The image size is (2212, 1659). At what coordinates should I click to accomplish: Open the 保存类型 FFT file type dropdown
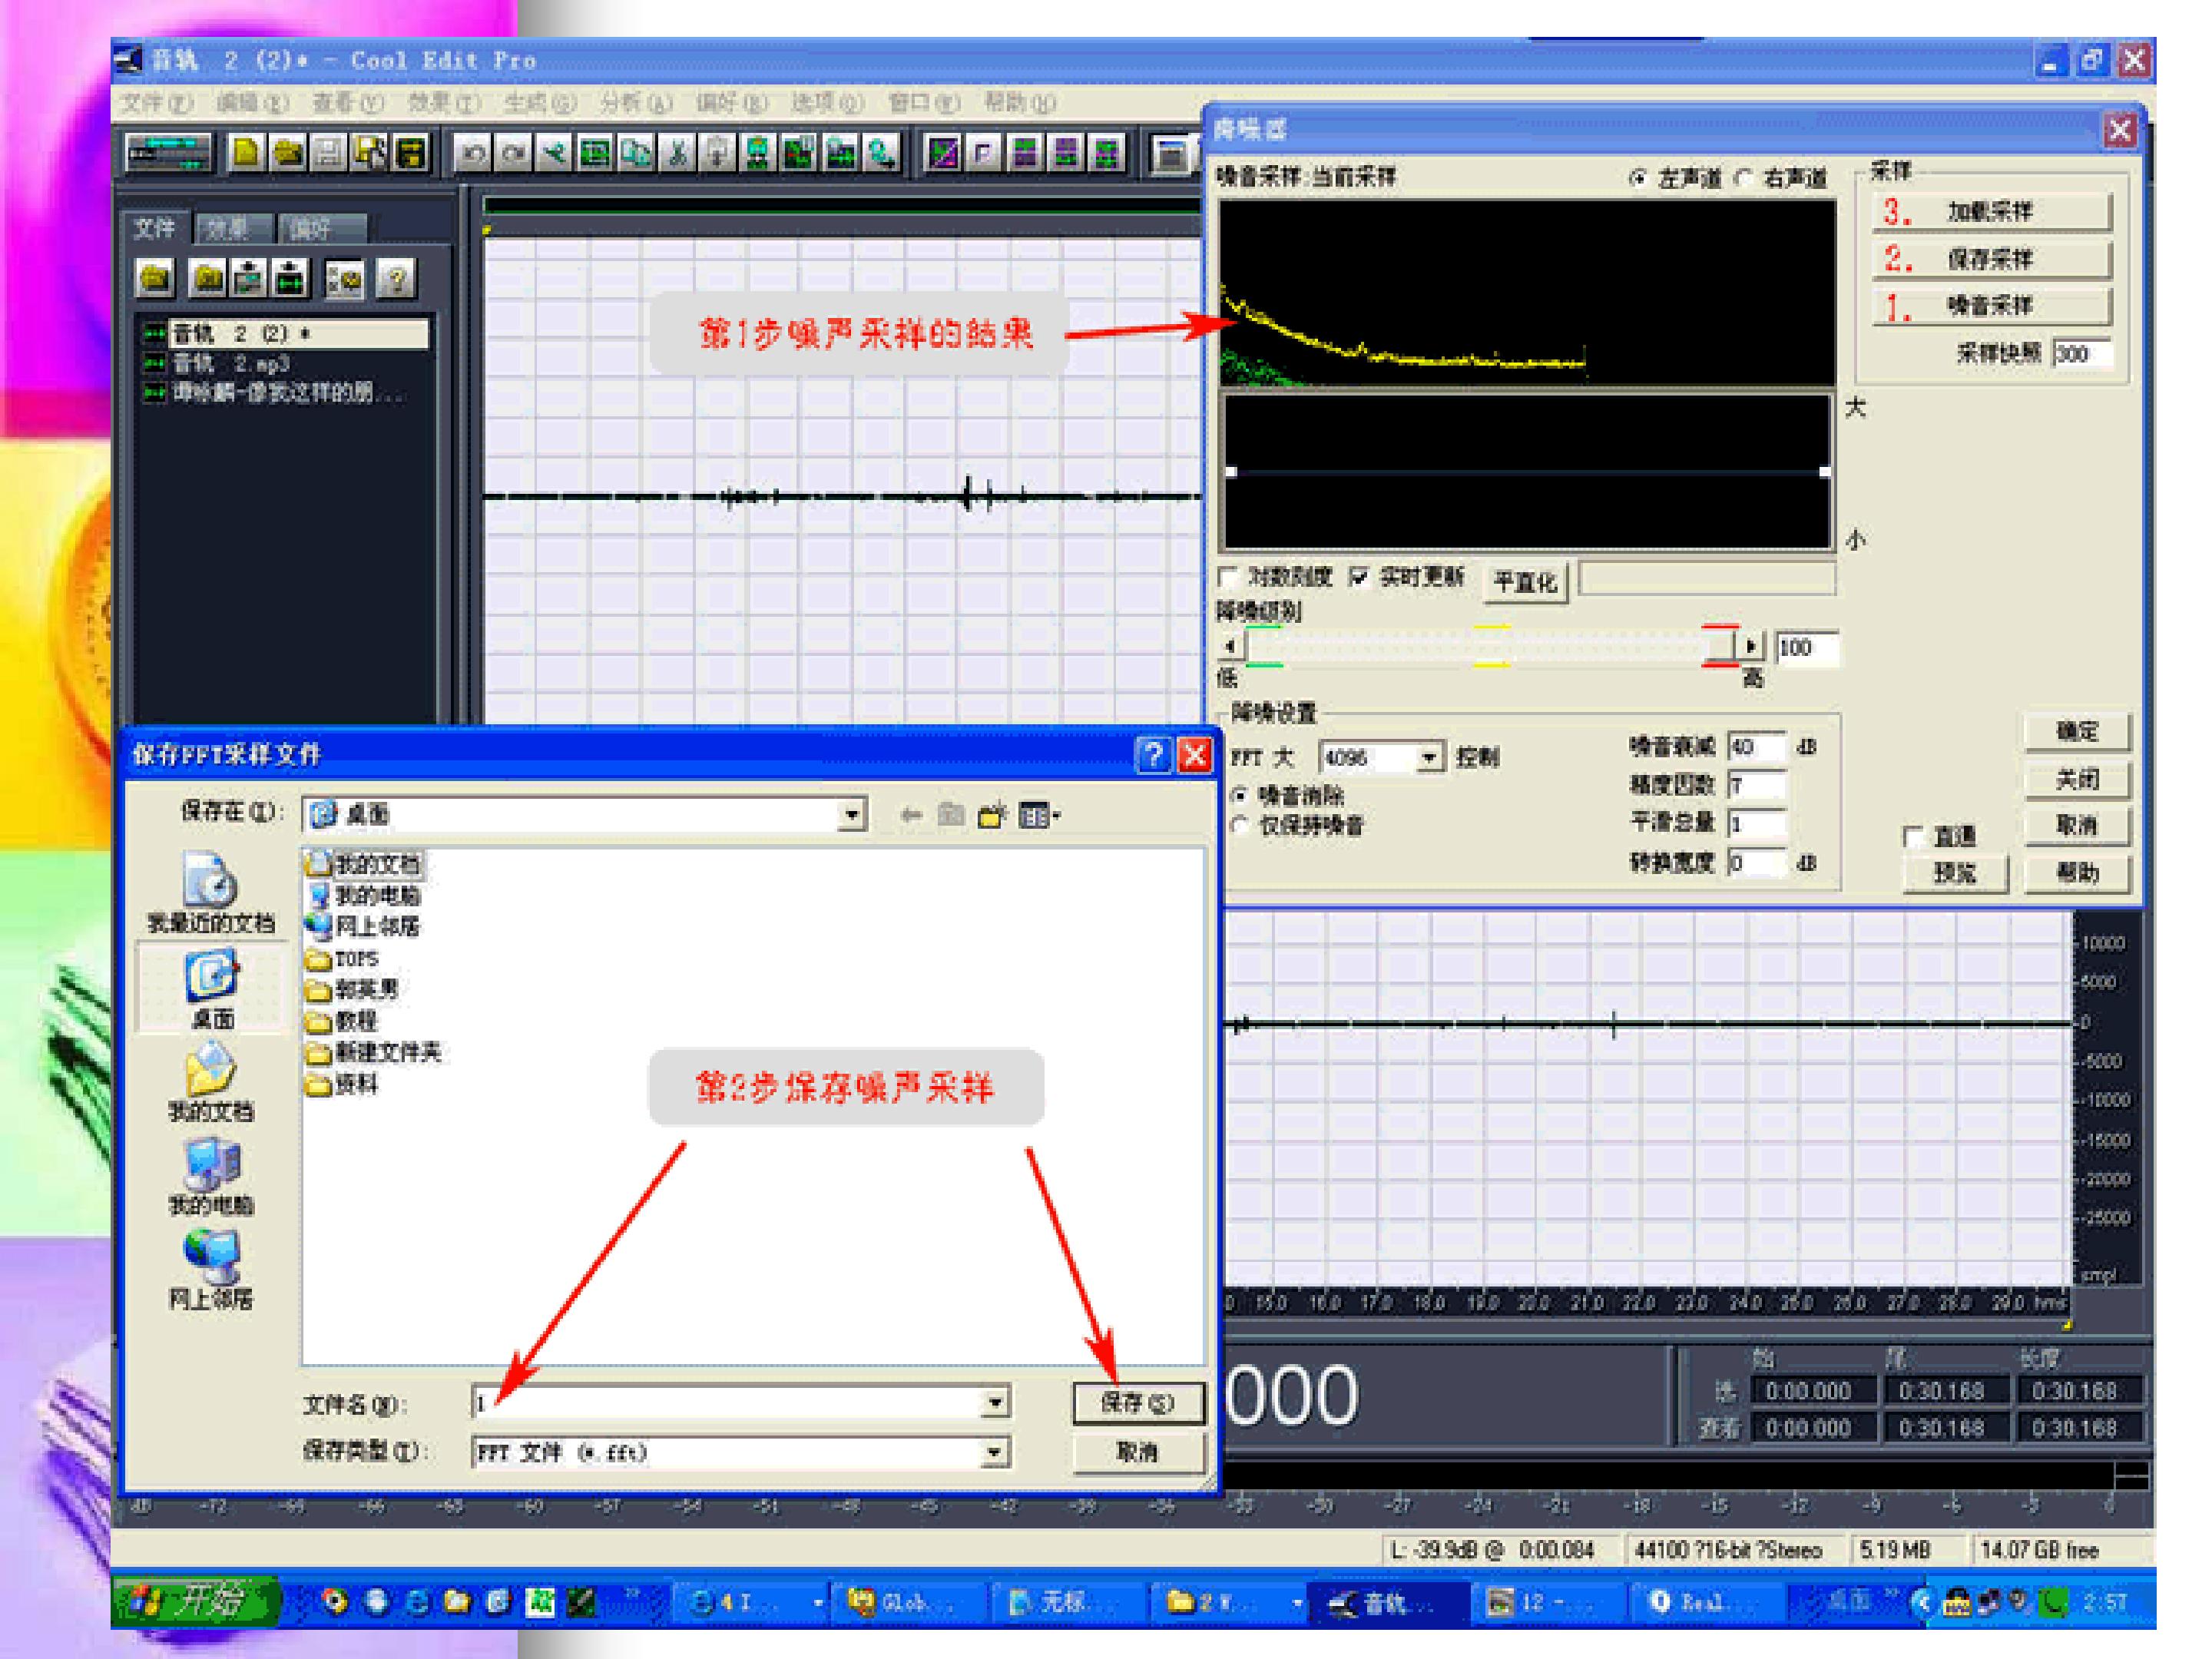coord(994,1451)
